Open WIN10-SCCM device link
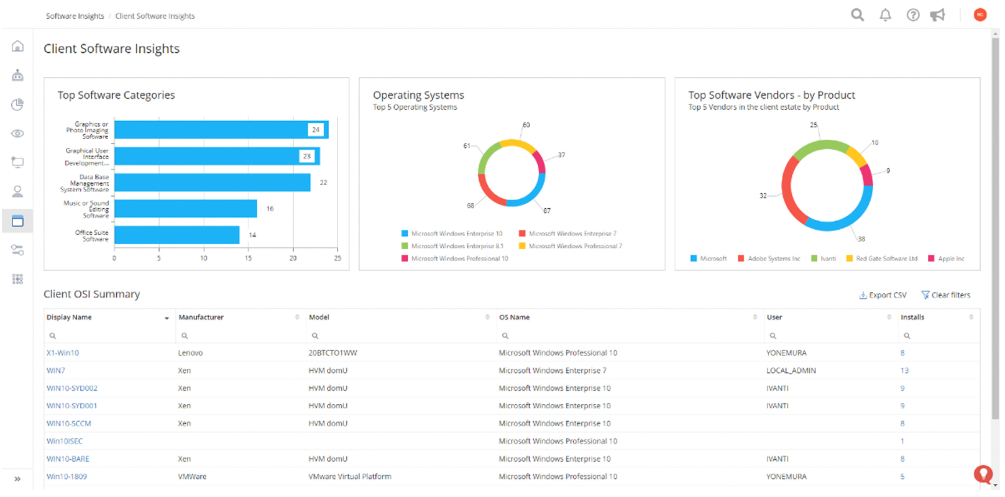The image size is (1005, 497). [x=68, y=424]
